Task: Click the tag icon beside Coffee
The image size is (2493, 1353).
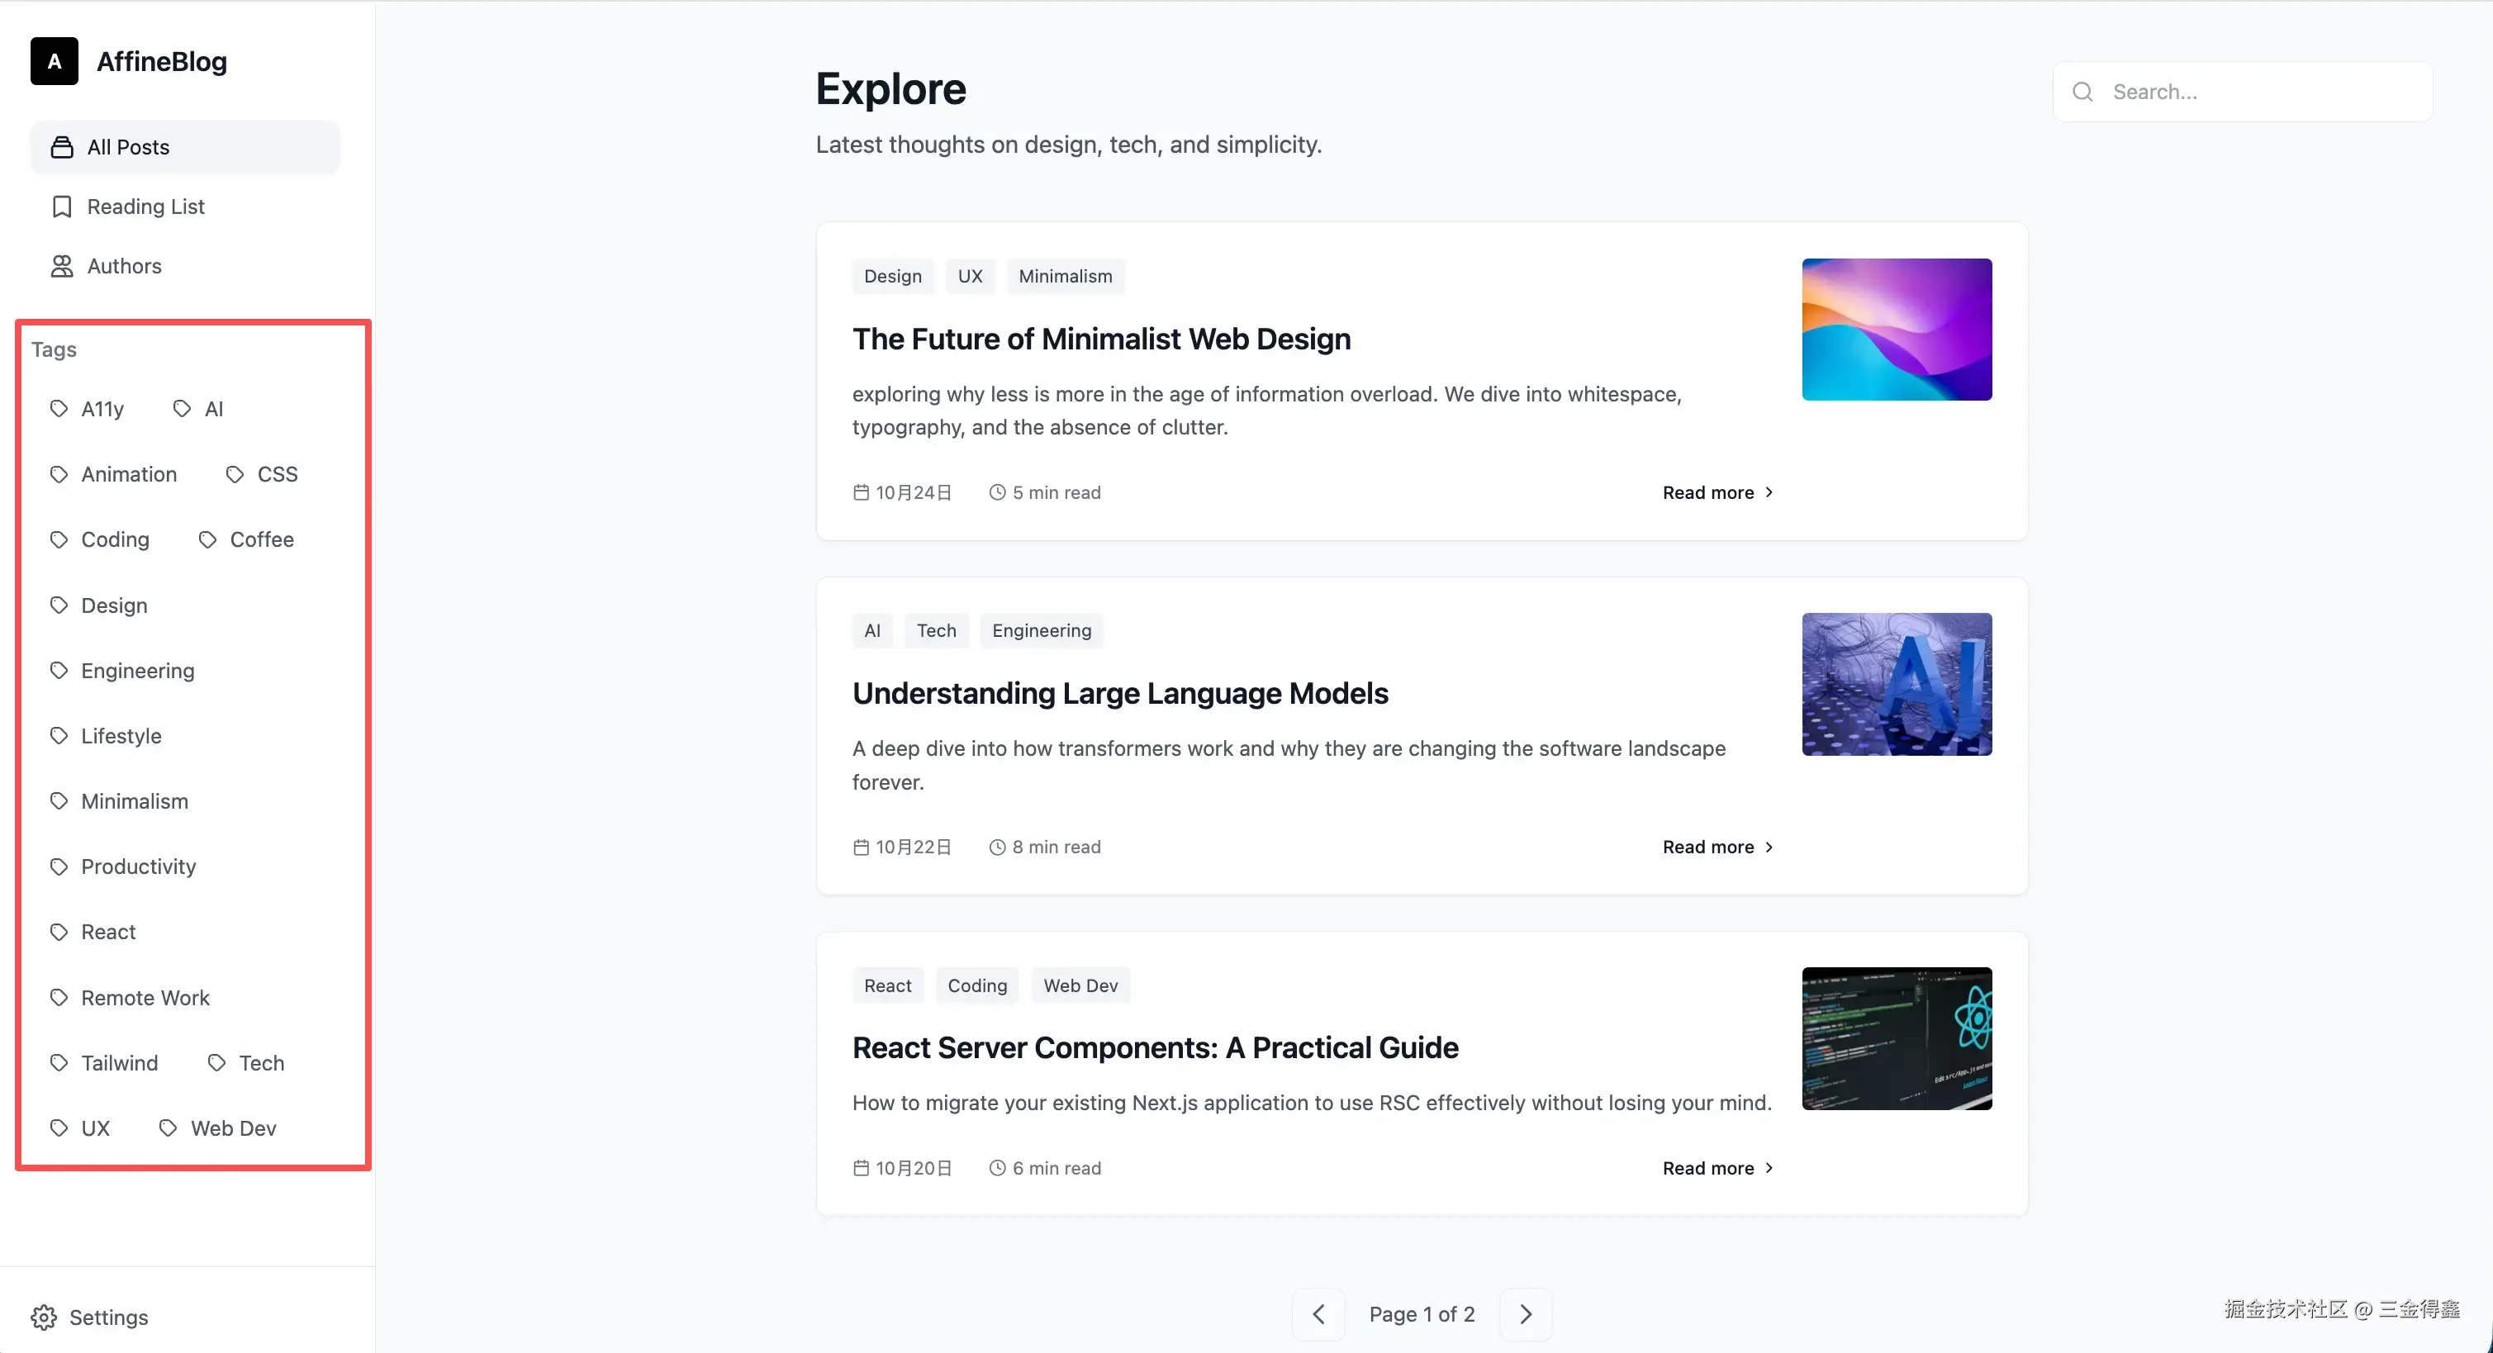Action: 208,539
